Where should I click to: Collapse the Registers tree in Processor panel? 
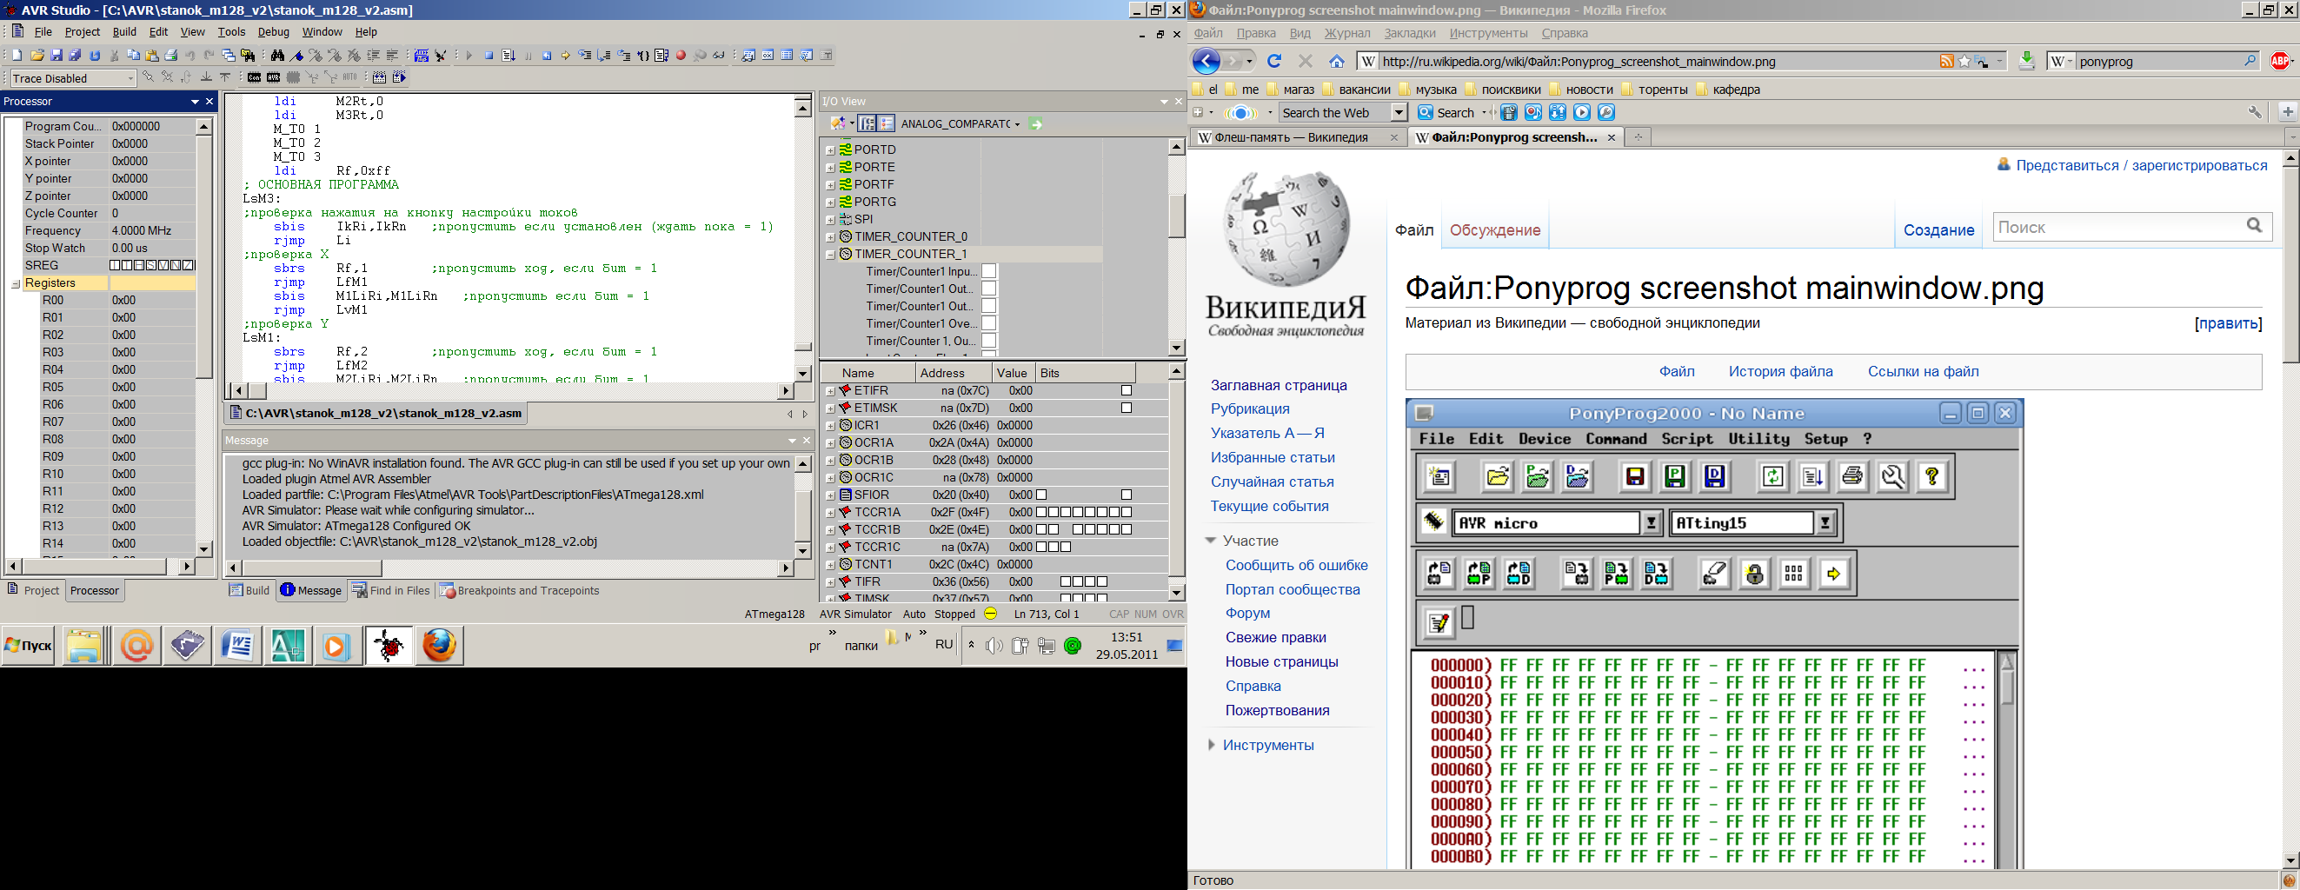[x=16, y=284]
